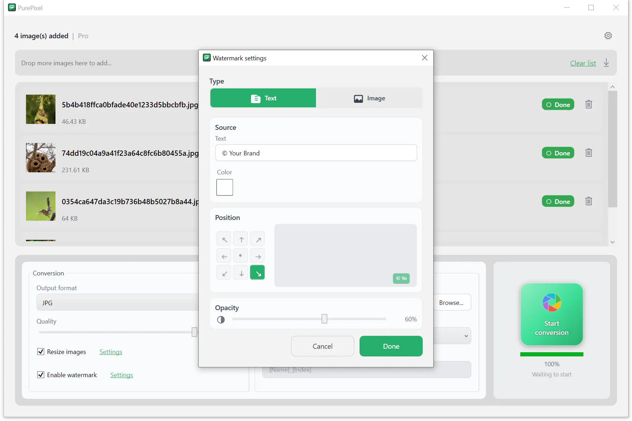Delete 0354ca647da3c19b image with trash icon
The image size is (632, 421).
click(x=589, y=201)
